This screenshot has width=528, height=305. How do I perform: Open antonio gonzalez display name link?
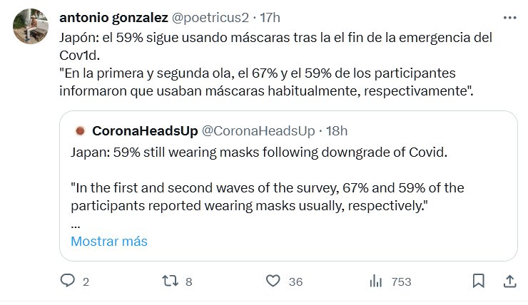tap(113, 16)
